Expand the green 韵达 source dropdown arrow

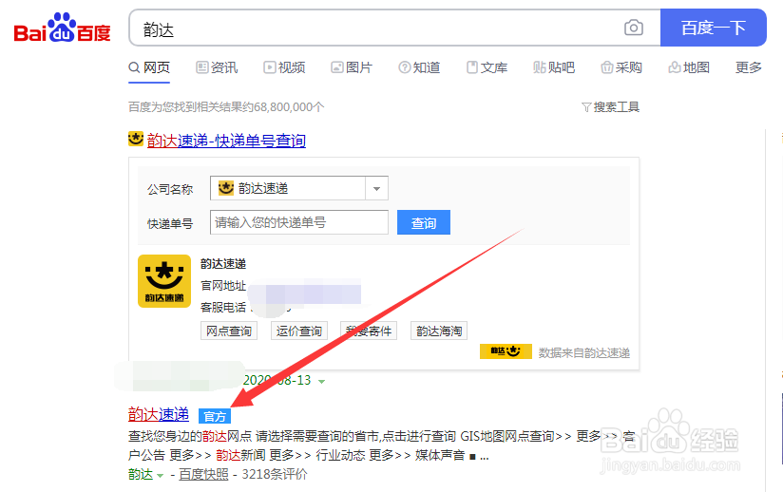pos(160,476)
